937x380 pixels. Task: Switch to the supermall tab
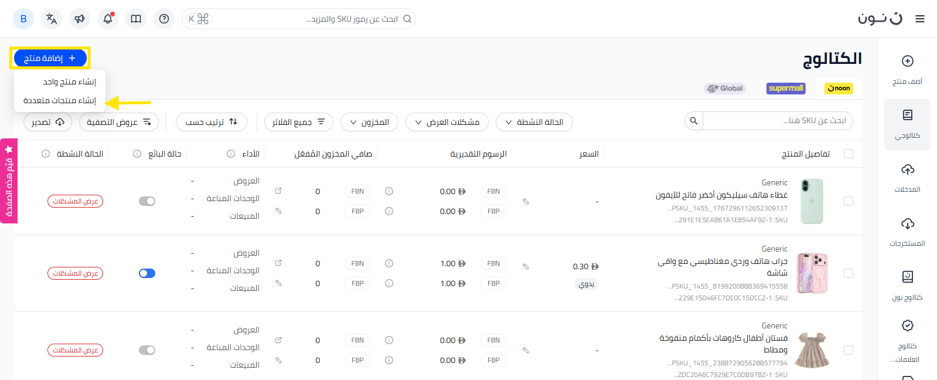pyautogui.click(x=786, y=89)
